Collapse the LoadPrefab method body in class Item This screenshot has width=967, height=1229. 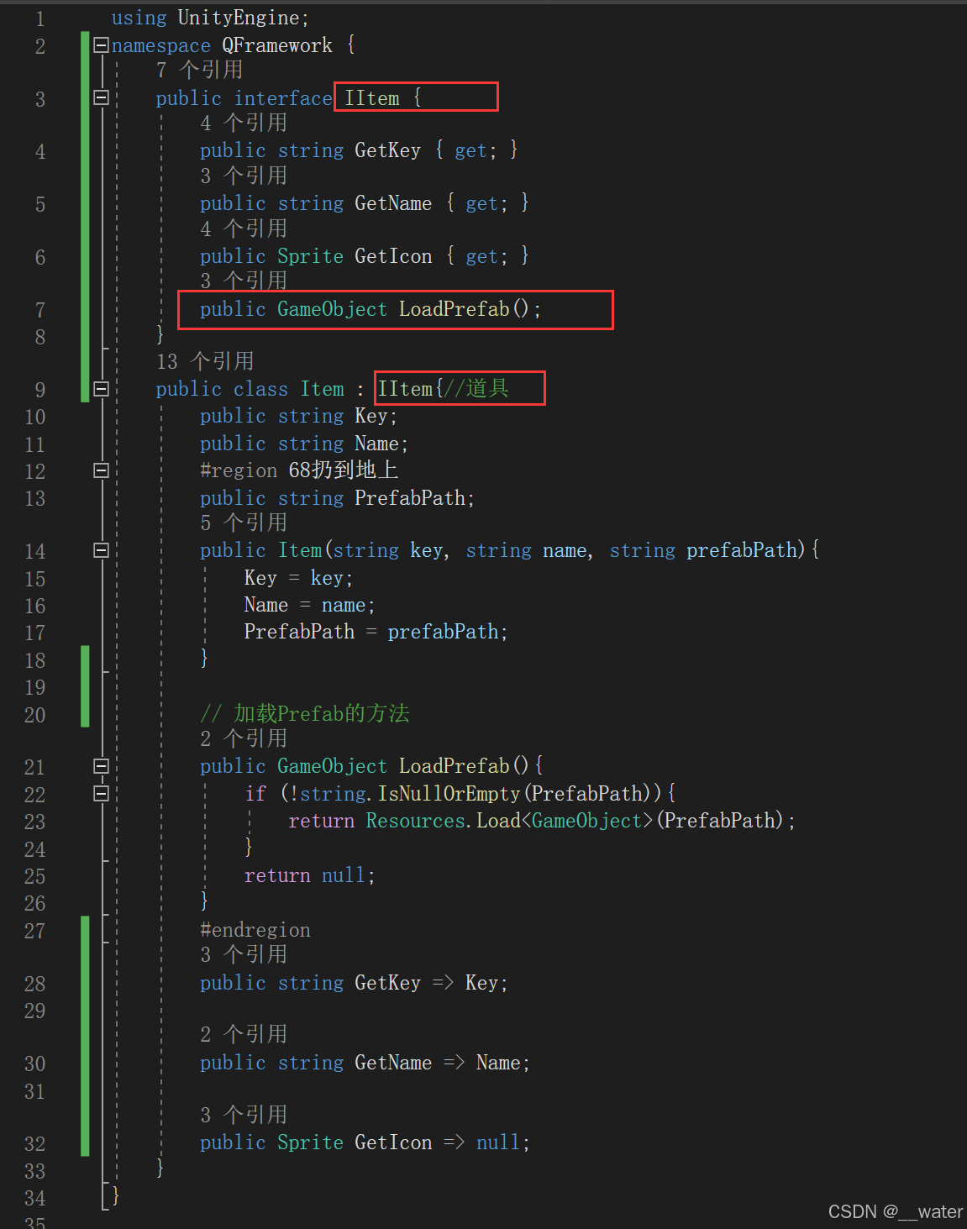tap(101, 765)
